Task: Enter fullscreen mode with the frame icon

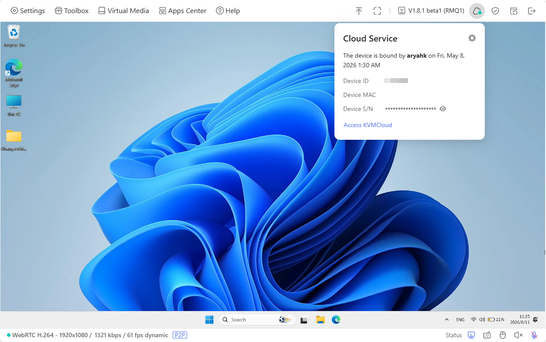Action: click(377, 11)
